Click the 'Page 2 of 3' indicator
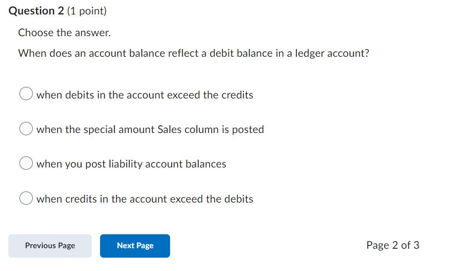 click(x=393, y=245)
